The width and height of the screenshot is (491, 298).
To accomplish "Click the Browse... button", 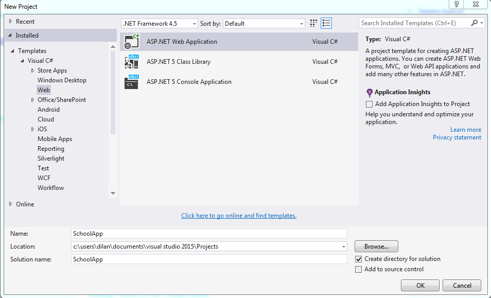I will (376, 247).
